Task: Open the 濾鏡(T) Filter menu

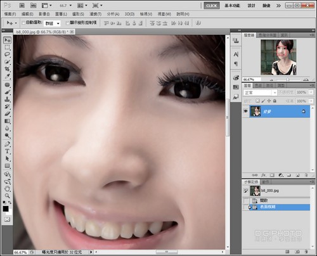Action: click(x=95, y=14)
